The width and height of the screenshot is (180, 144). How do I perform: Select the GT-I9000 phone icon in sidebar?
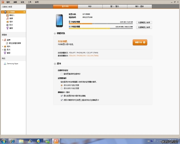5,12
